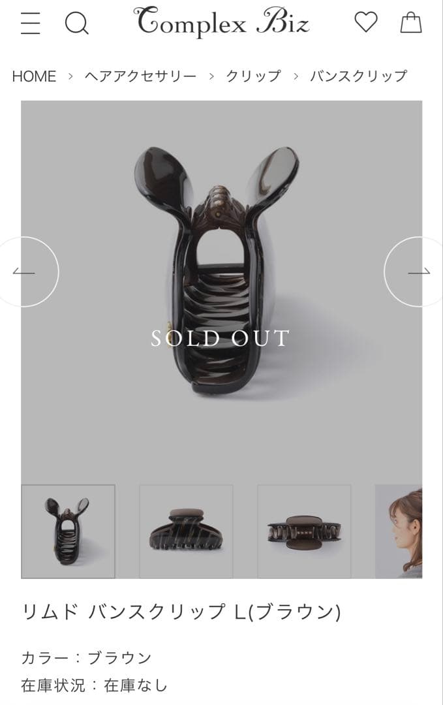The height and width of the screenshot is (705, 443).
Task: Click the product title リムド バンスクリップ L
Action: pos(181,612)
